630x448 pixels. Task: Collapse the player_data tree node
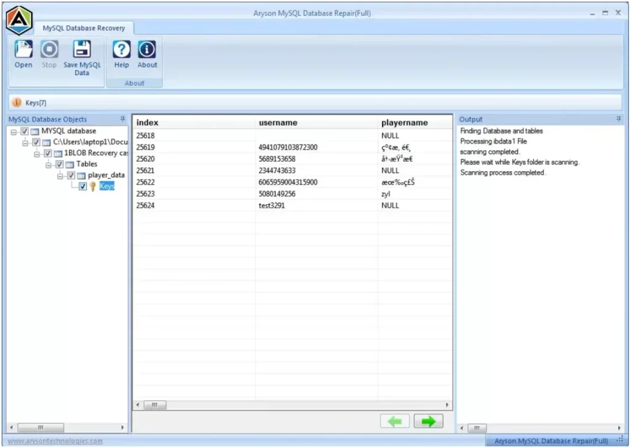point(60,176)
